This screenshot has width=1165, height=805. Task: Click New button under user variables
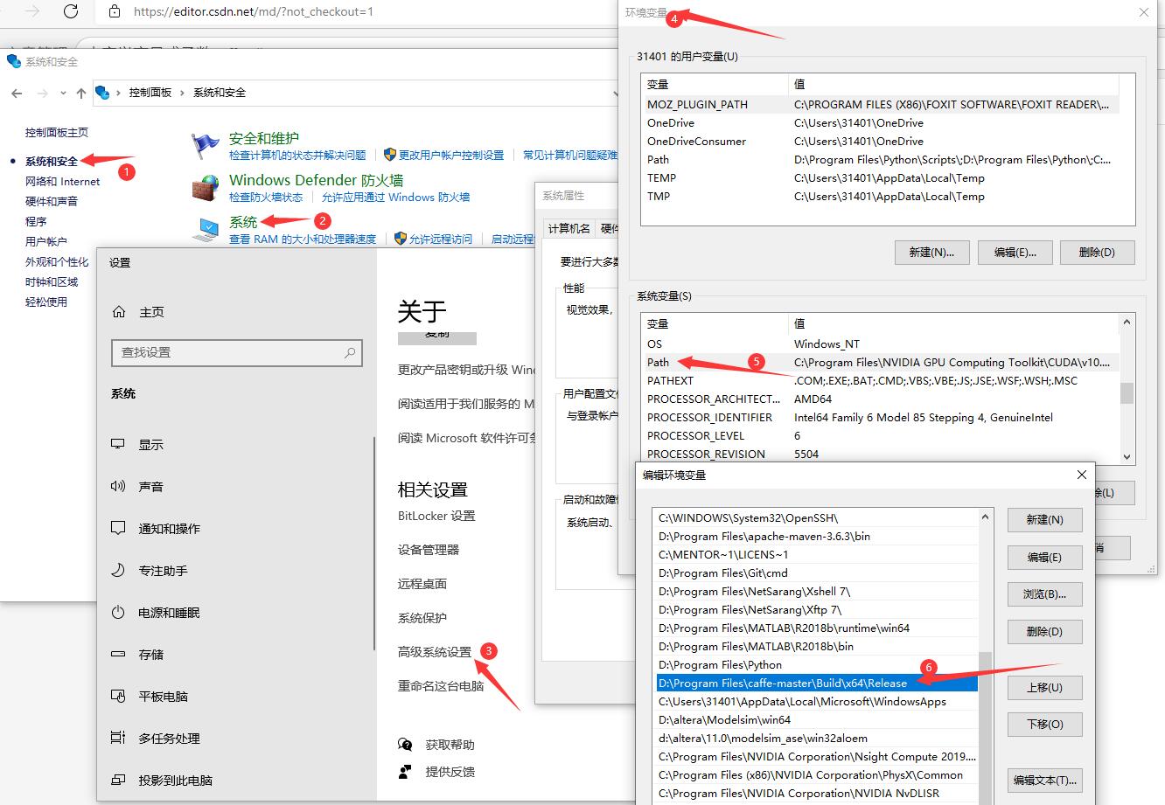tap(931, 253)
